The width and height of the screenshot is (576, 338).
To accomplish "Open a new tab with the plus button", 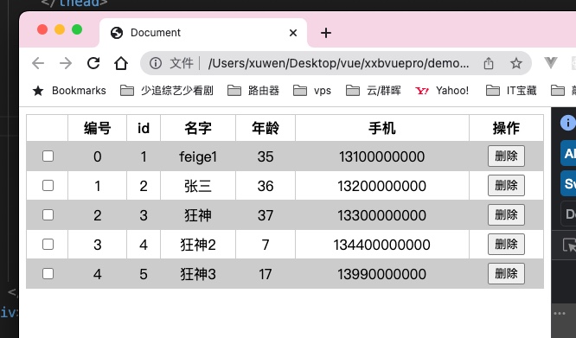I will (326, 33).
